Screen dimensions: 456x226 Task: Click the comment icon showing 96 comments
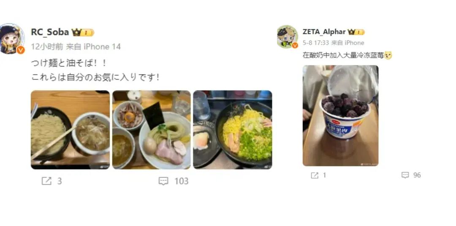(x=405, y=175)
